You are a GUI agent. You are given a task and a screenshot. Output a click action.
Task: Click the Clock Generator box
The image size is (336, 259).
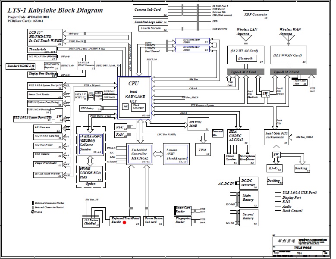point(138,107)
